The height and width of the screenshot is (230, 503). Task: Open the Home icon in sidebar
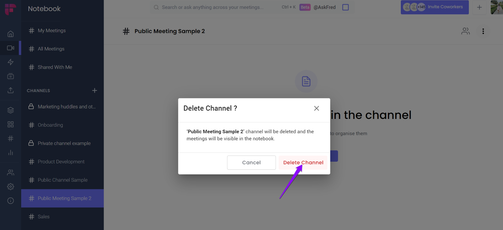(x=10, y=34)
